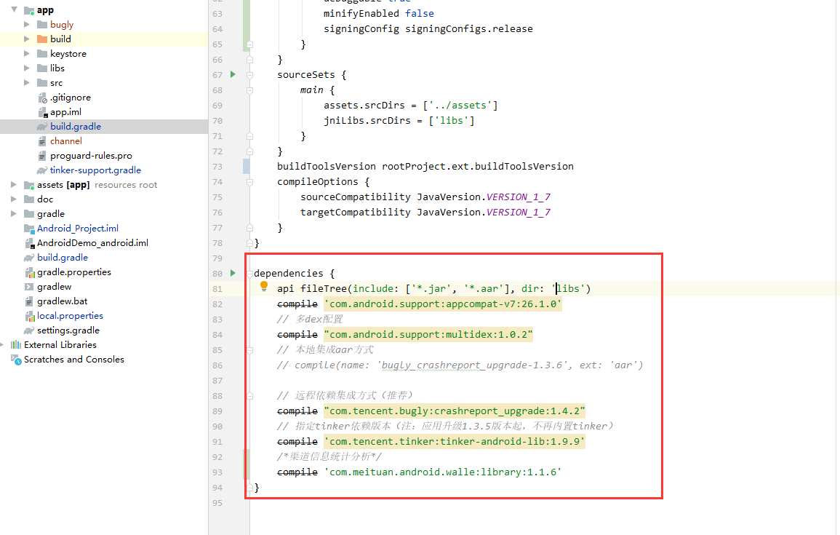Image resolution: width=840 pixels, height=535 pixels.
Task: Open the app.iml file
Action: (65, 111)
